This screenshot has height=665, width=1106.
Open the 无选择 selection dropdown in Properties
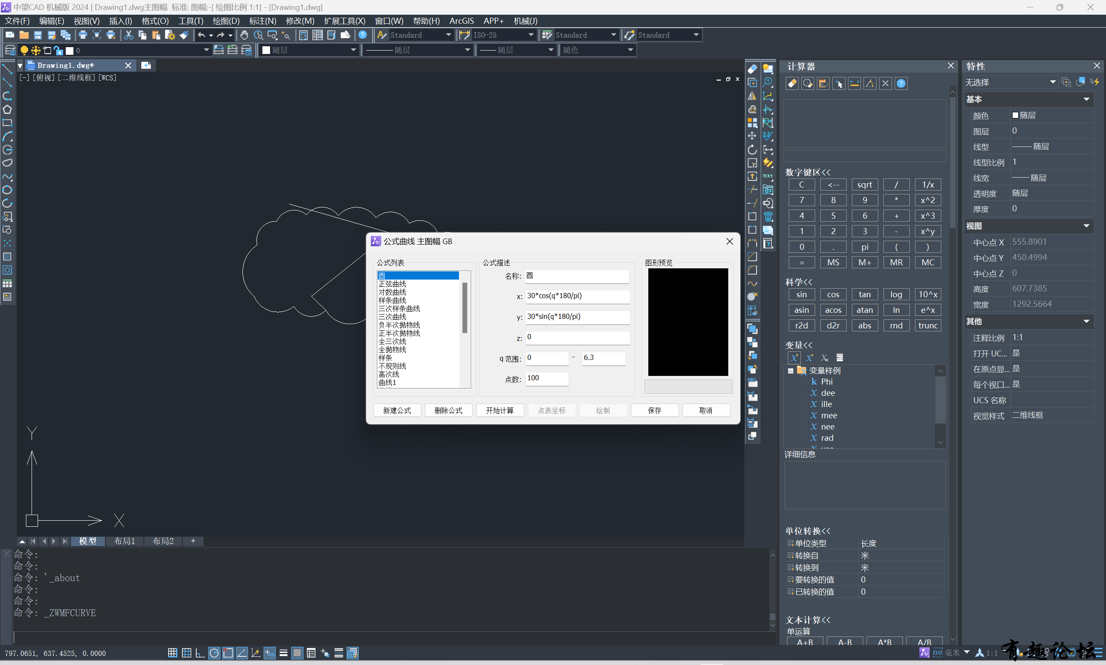pos(1053,82)
